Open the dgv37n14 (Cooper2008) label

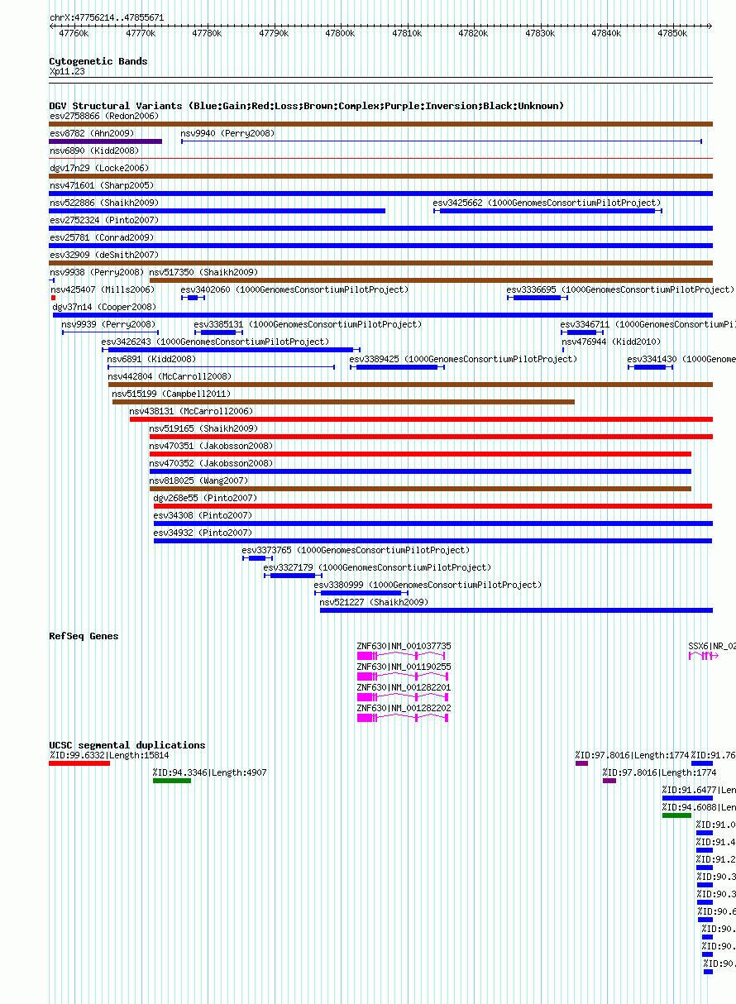[x=104, y=307]
